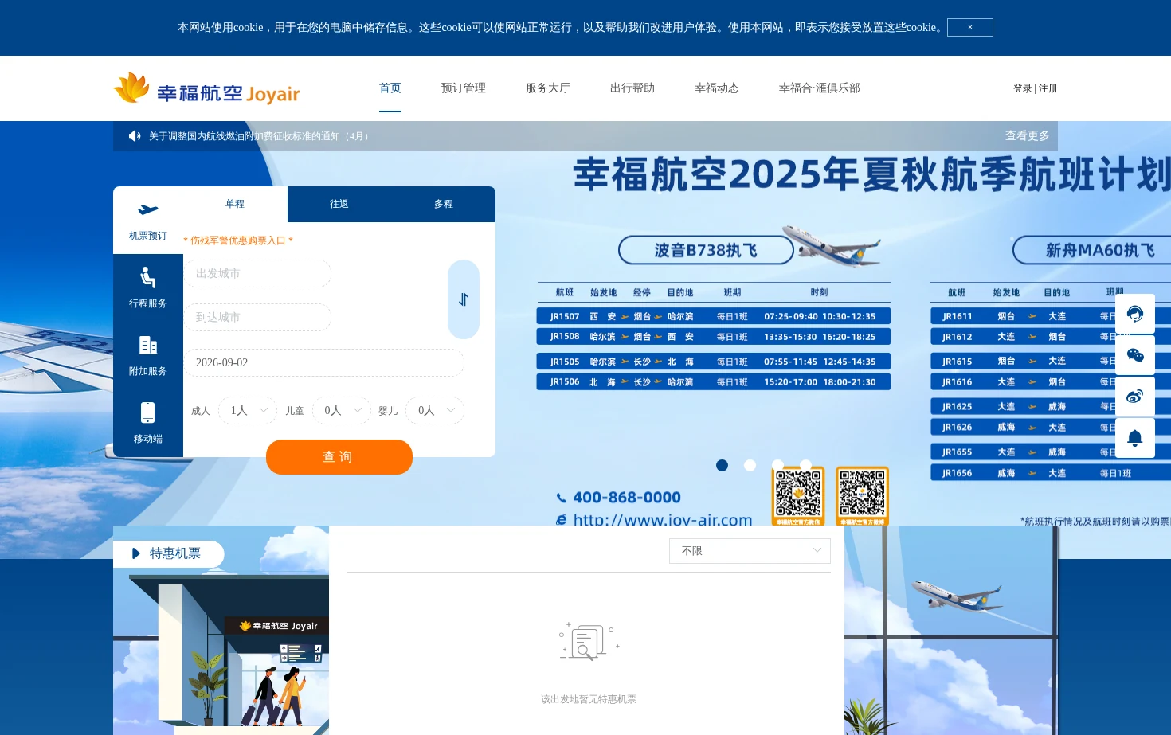
Task: Show the third carousel slide dot
Action: (777, 465)
